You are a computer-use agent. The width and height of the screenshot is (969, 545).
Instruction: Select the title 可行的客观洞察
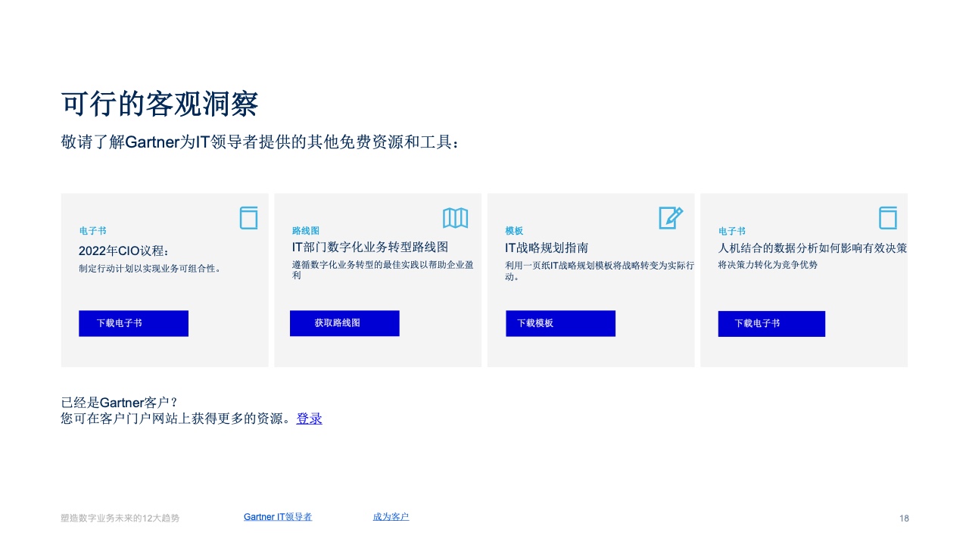click(160, 104)
